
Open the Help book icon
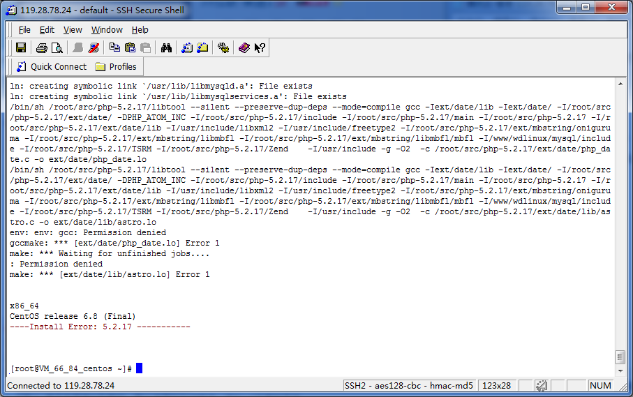click(x=244, y=48)
